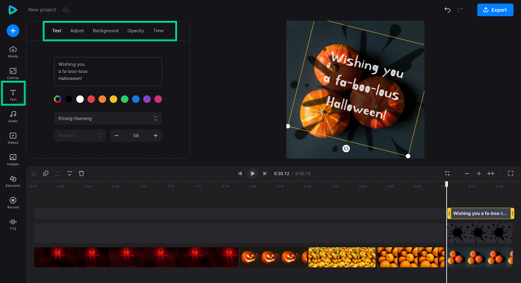
Task: Select the Audio tool in sidebar
Action: click(13, 116)
